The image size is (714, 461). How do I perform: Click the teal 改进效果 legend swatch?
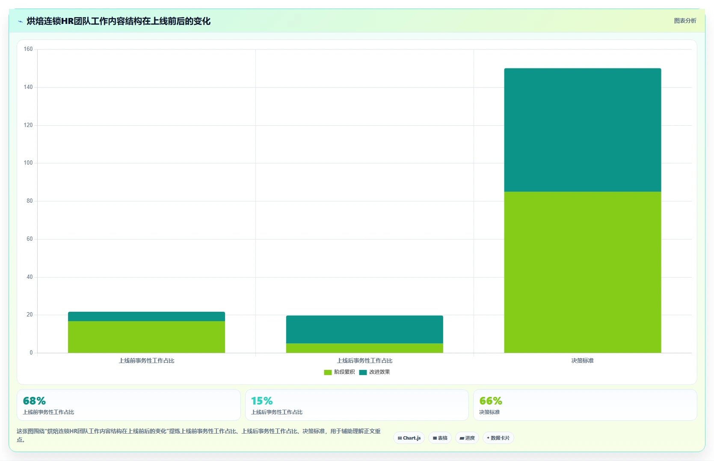tap(363, 372)
